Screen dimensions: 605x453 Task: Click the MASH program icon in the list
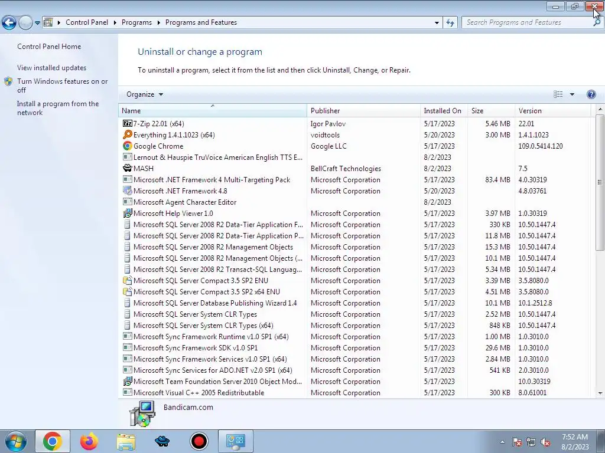(128, 168)
